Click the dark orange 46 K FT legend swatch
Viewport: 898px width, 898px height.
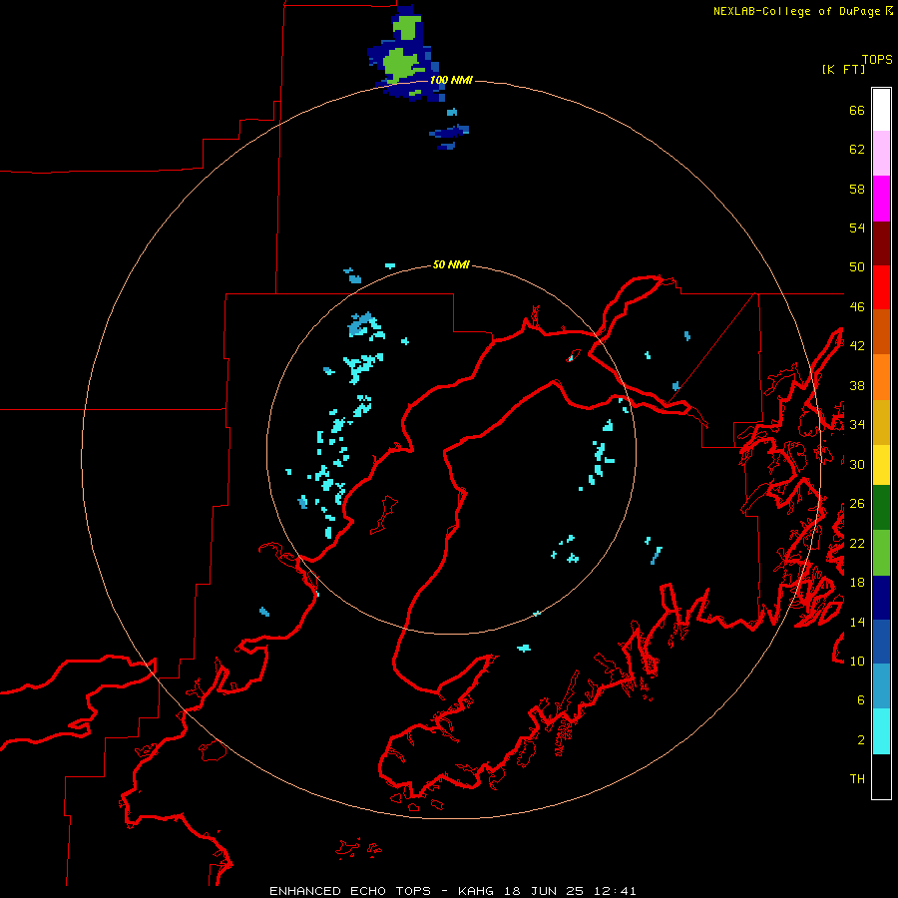click(x=881, y=332)
